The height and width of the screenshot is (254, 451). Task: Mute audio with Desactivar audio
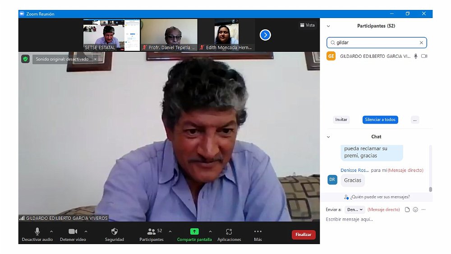point(37,231)
